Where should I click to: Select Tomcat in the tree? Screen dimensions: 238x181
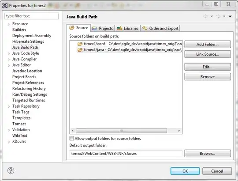tap(19, 124)
